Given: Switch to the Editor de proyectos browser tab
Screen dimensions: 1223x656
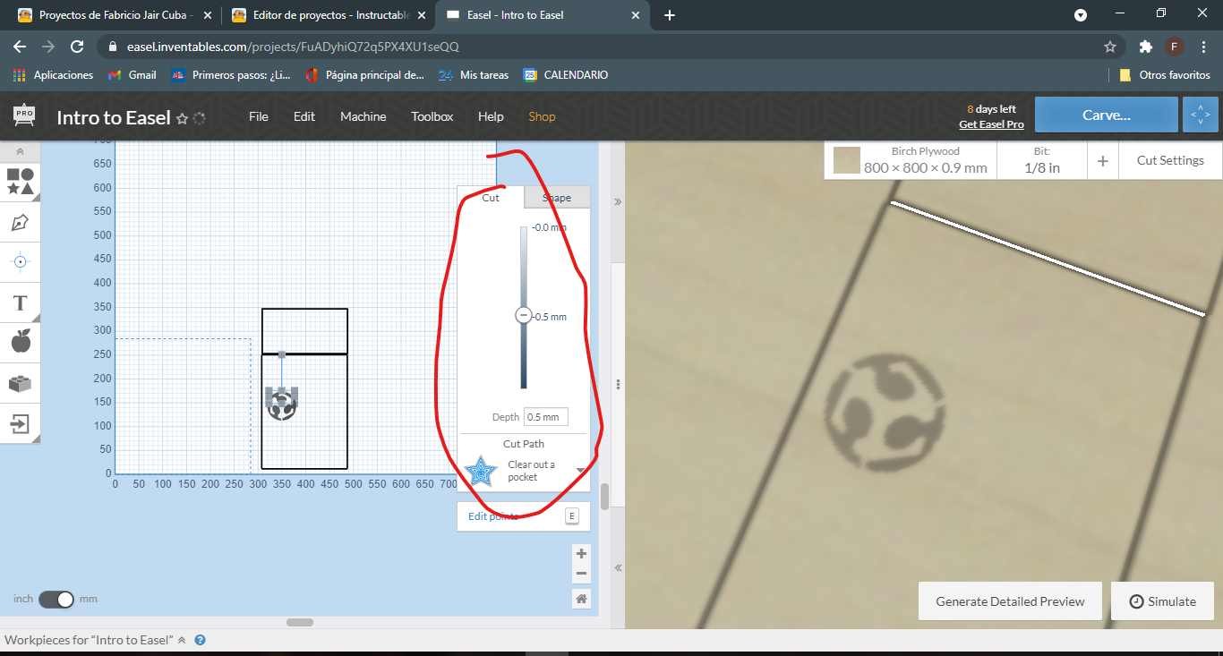Looking at the screenshot, I should [x=327, y=15].
